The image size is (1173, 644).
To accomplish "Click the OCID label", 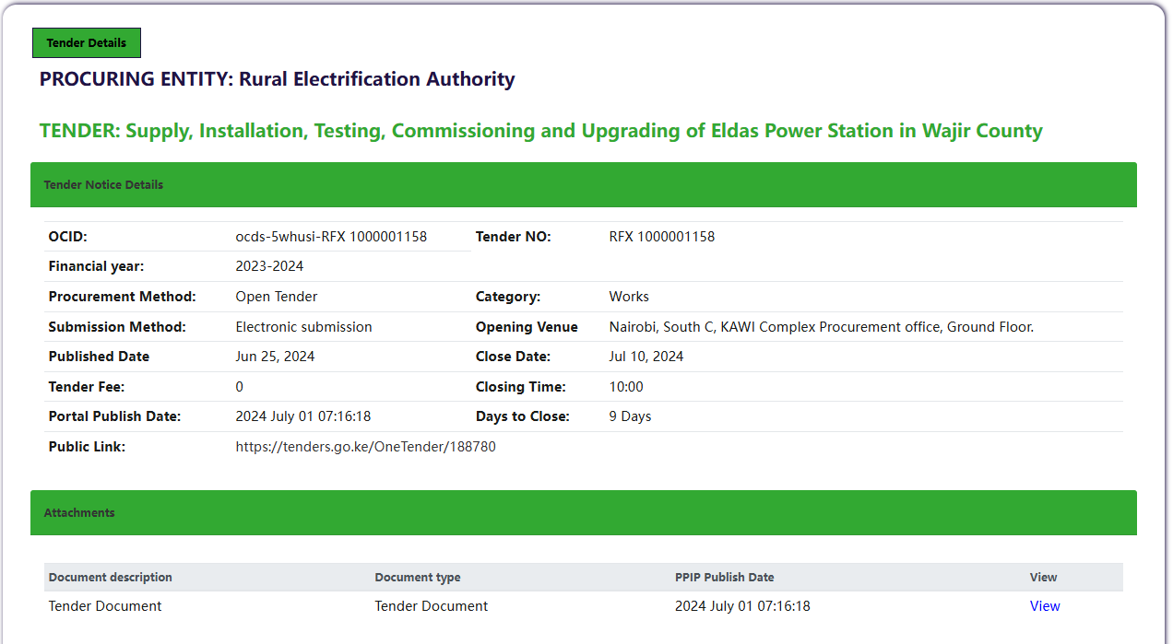I will [x=68, y=237].
